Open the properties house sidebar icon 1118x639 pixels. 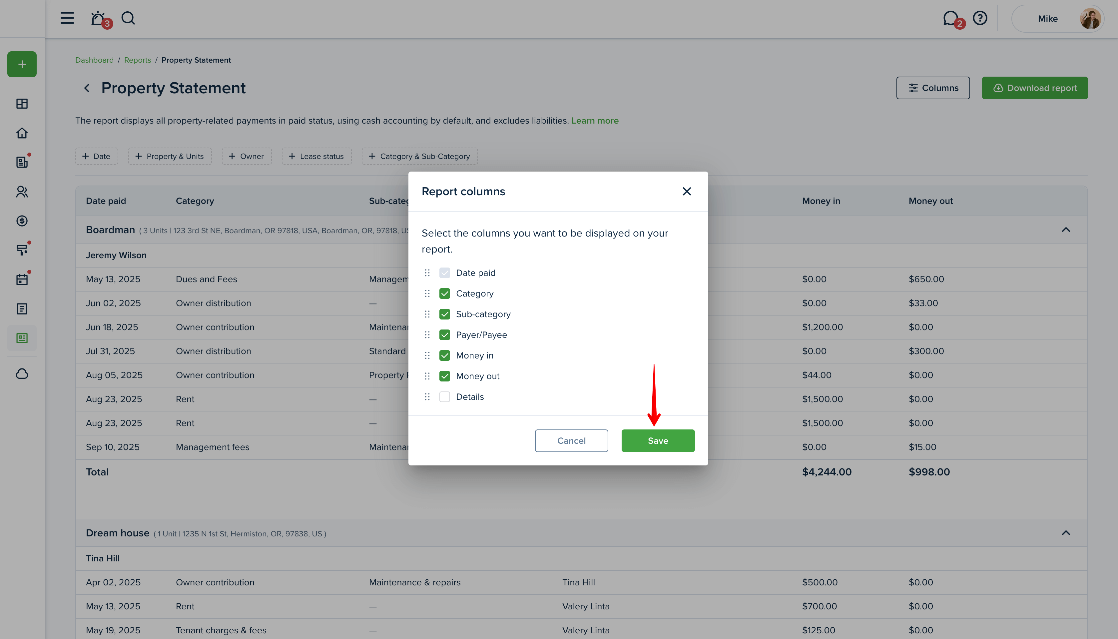pyautogui.click(x=22, y=133)
